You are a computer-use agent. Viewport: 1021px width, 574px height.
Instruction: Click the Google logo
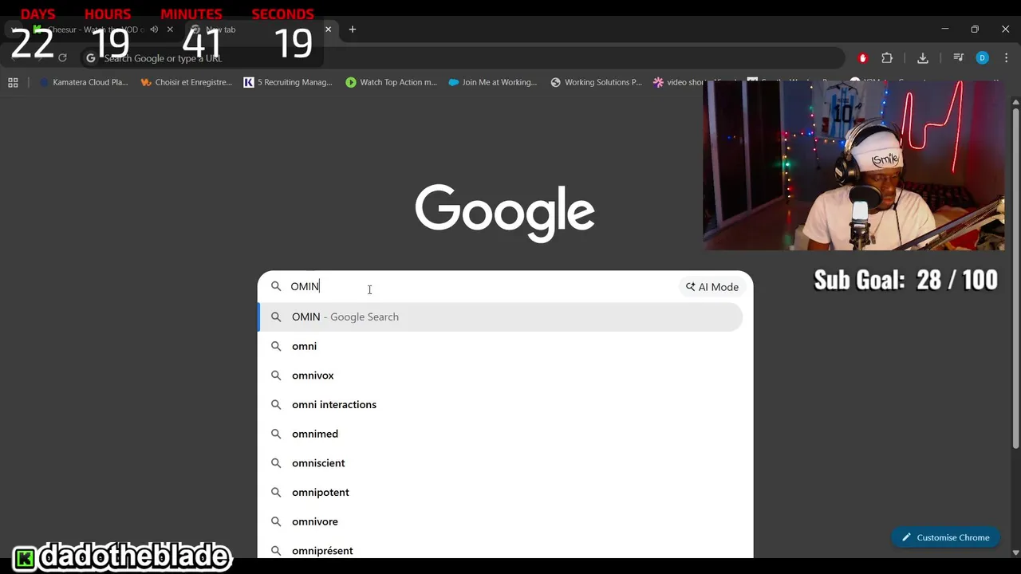tap(505, 212)
